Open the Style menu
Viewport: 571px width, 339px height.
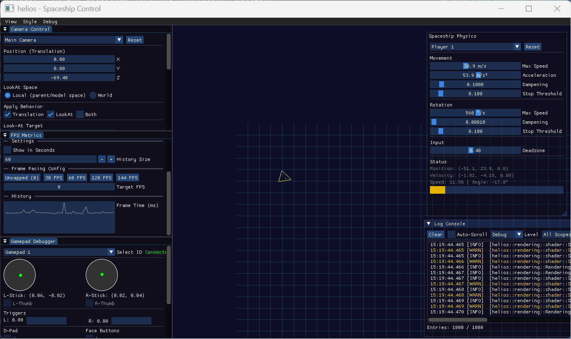[30, 22]
